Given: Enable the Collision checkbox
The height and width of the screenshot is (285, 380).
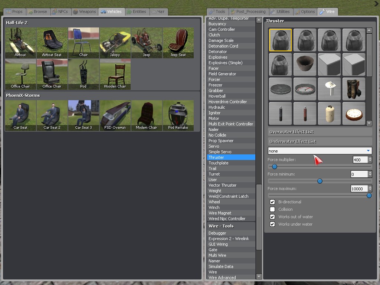Looking at the screenshot, I should point(272,209).
